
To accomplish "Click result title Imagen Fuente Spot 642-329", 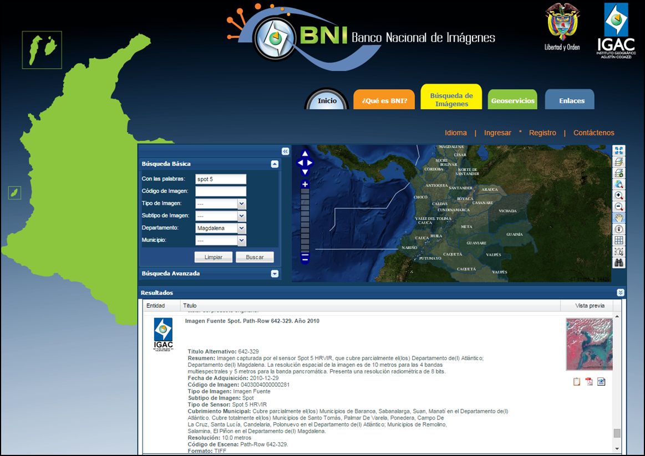I will pyautogui.click(x=252, y=321).
